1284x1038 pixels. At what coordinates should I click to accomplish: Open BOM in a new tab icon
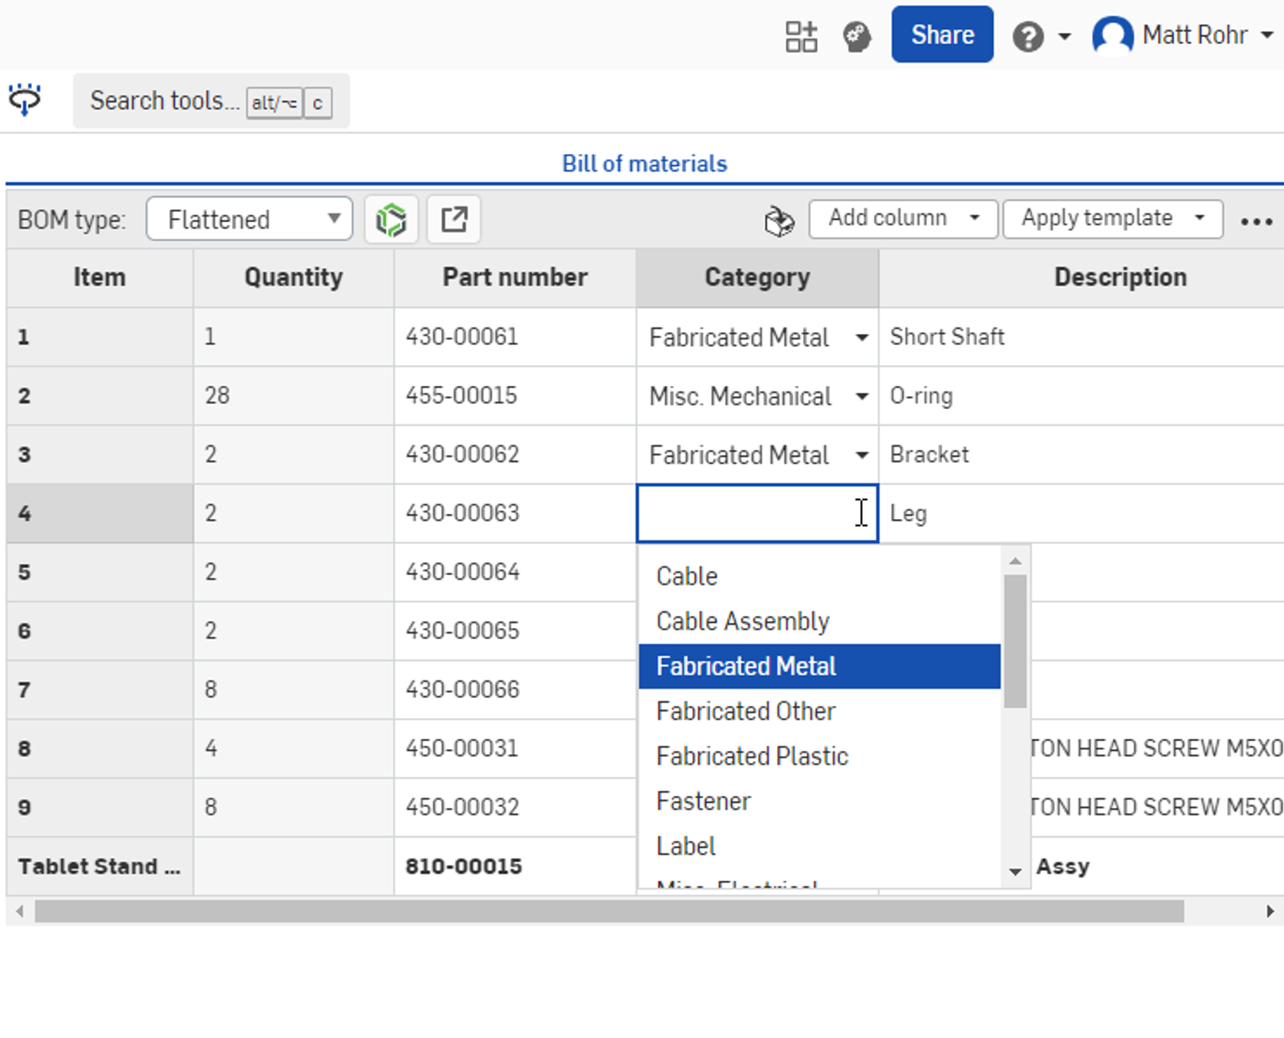click(454, 218)
